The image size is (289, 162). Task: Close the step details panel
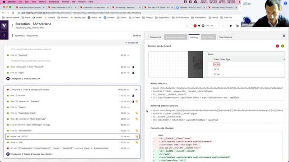(x=284, y=36)
